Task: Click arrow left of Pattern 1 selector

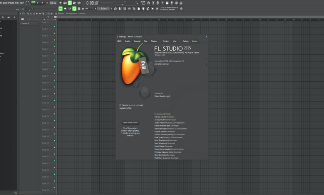Action: (x=96, y=9)
